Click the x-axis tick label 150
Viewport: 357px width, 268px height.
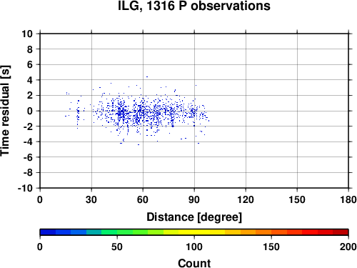[297, 199]
